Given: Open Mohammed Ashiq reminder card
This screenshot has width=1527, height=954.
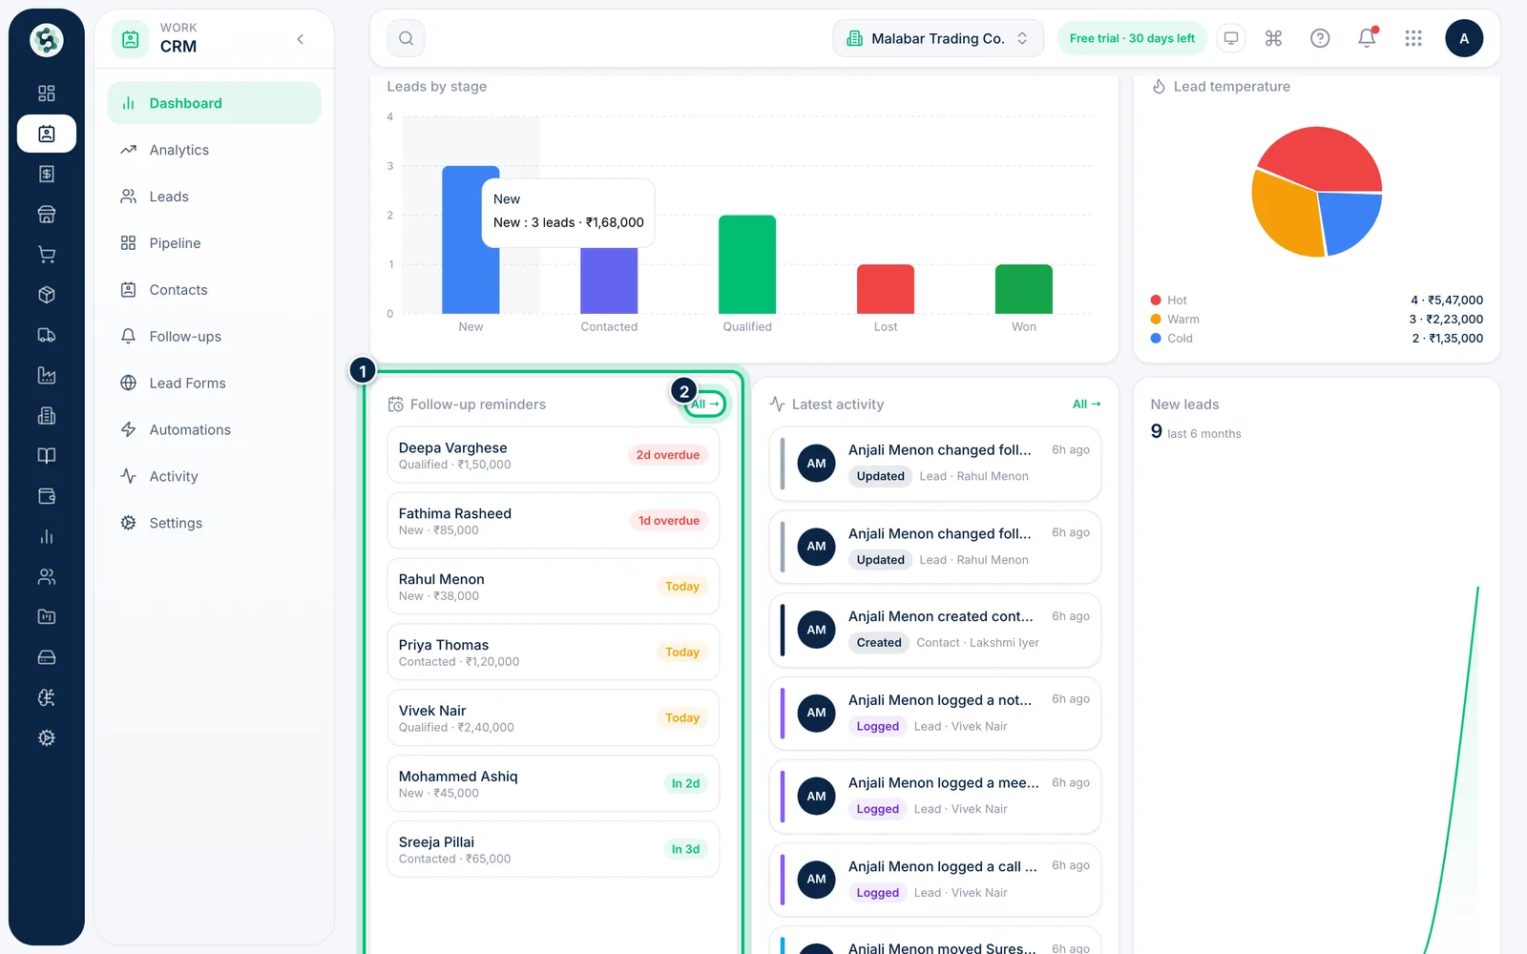Looking at the screenshot, I should point(554,783).
